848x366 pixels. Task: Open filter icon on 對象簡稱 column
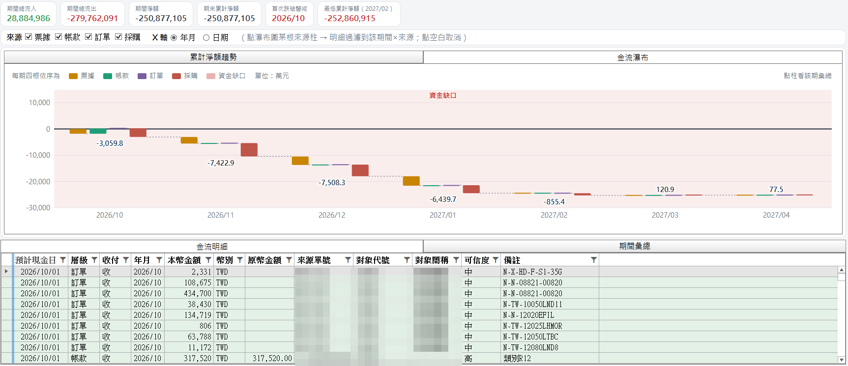click(456, 260)
